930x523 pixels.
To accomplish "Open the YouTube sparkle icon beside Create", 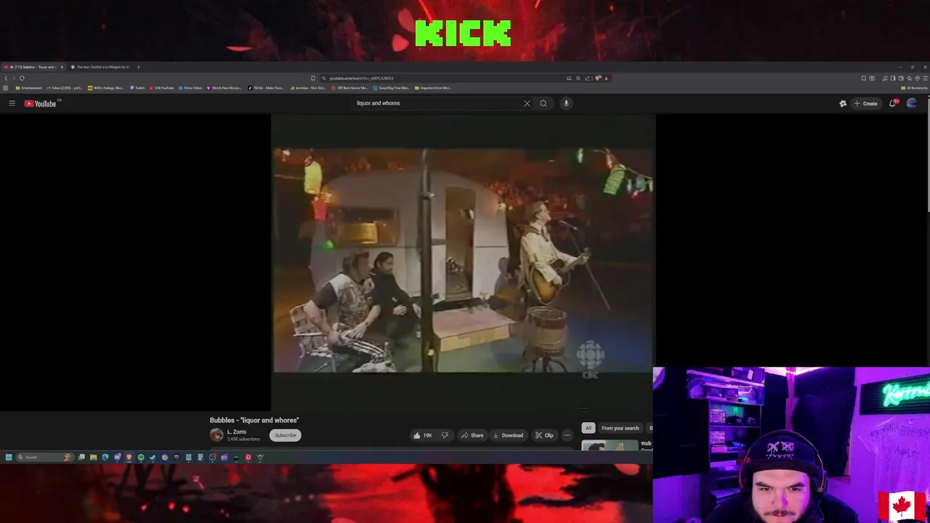I will click(x=843, y=103).
